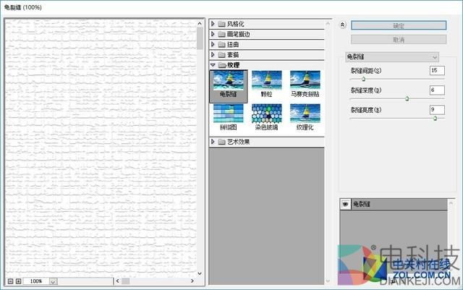
Task: Pick the 马赛克拼贴 filter thumbnail
Action: (x=305, y=84)
